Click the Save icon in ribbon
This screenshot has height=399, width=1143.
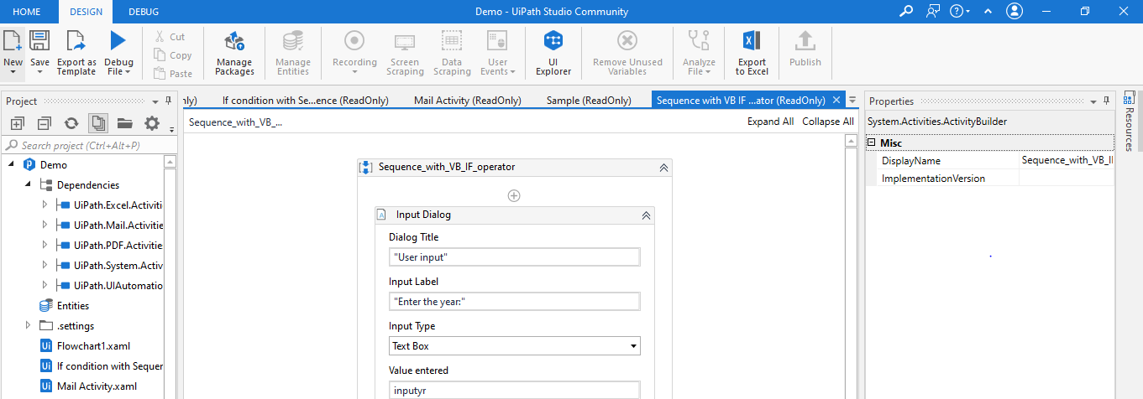click(x=39, y=41)
